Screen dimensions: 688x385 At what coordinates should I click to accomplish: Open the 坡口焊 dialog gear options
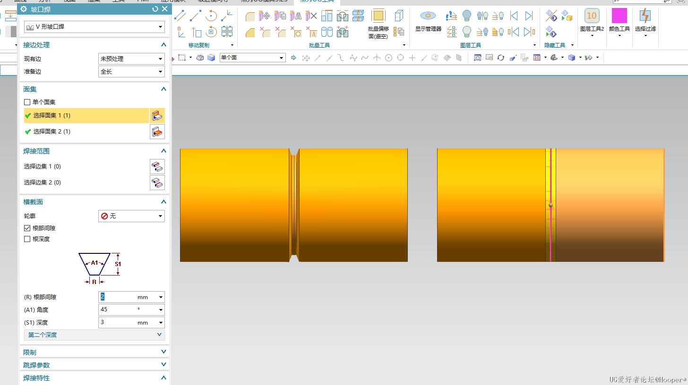(x=24, y=9)
